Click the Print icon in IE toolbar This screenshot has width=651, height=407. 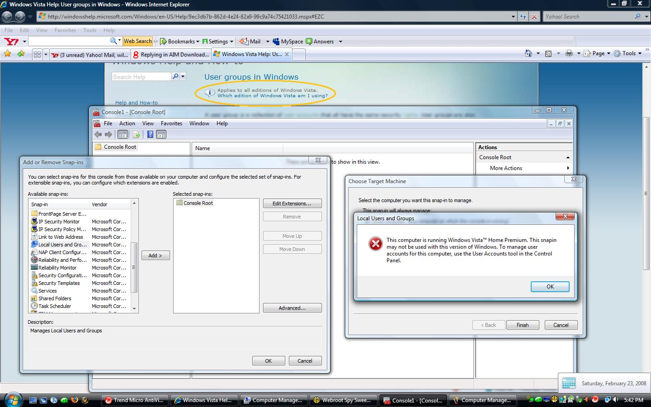(569, 53)
